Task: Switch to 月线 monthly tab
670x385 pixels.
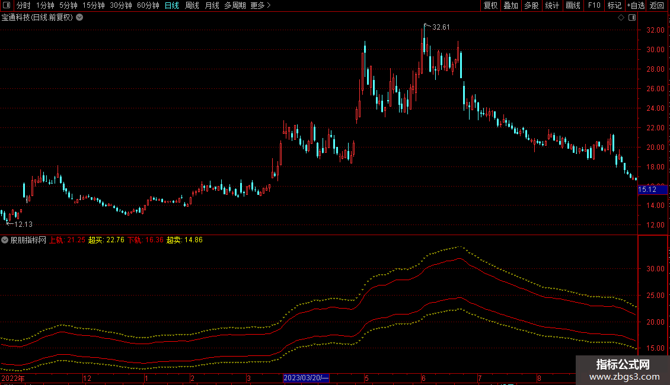Action: click(x=212, y=5)
